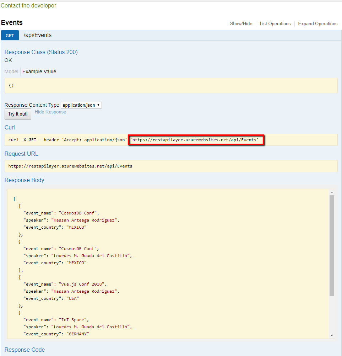Toggle Show/Hide for Events operations
The width and height of the screenshot is (342, 356).
[241, 23]
